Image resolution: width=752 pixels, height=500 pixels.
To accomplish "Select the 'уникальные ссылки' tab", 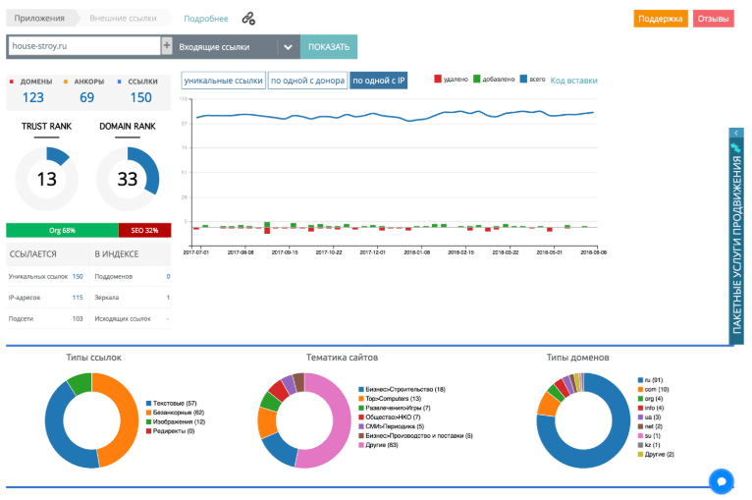I will pos(223,81).
